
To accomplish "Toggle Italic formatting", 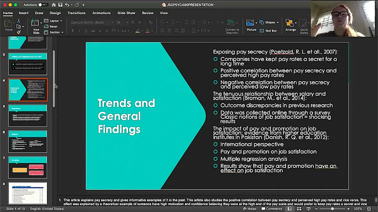I will pyautogui.click(x=79, y=31).
